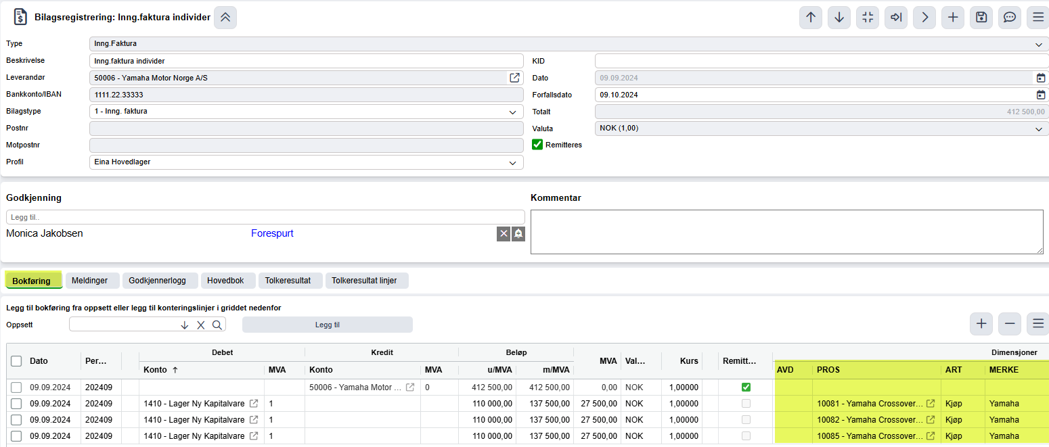Switch to the Meldinger tab
This screenshot has width=1049, height=447.
click(93, 281)
